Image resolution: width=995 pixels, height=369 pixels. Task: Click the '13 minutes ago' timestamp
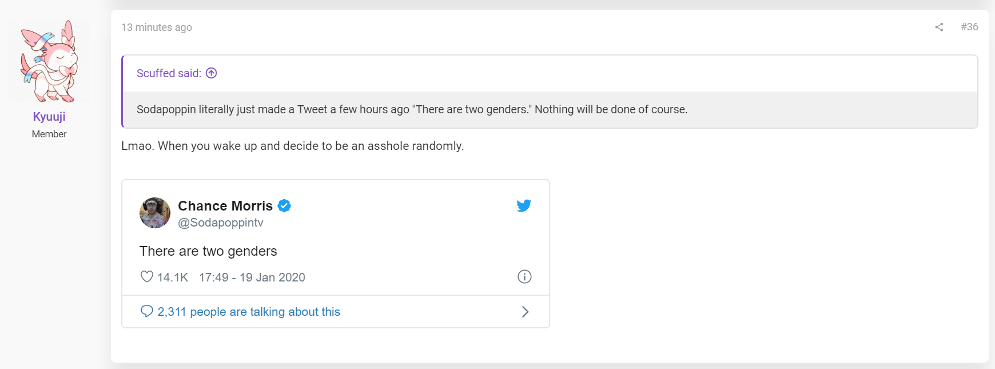[157, 27]
